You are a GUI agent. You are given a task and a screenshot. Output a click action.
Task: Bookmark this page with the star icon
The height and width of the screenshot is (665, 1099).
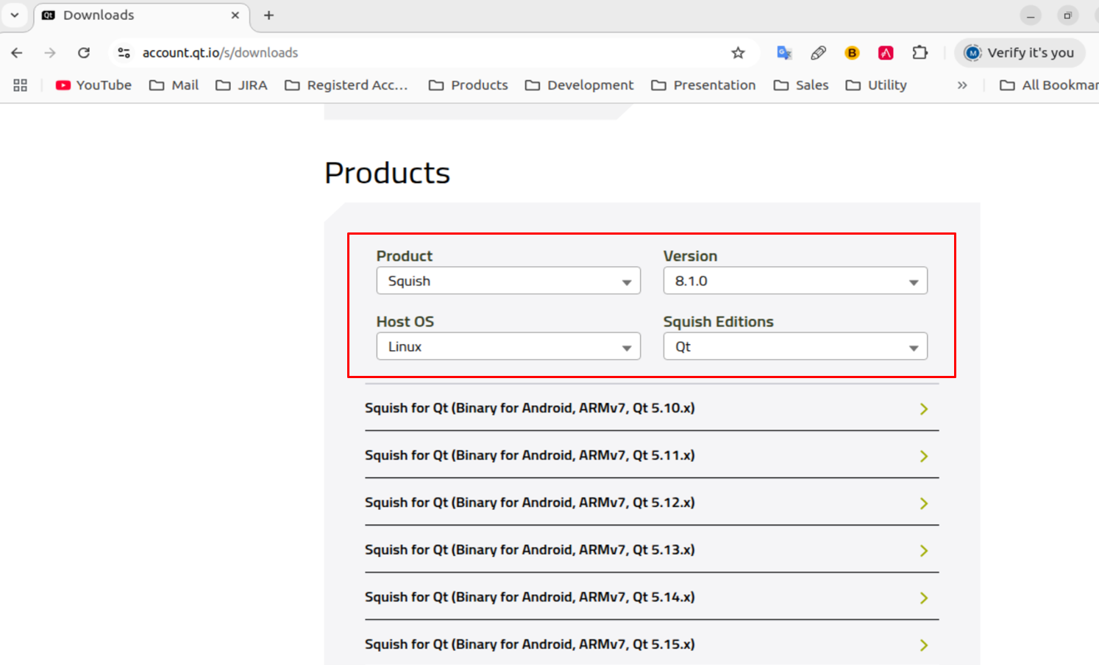(x=738, y=53)
